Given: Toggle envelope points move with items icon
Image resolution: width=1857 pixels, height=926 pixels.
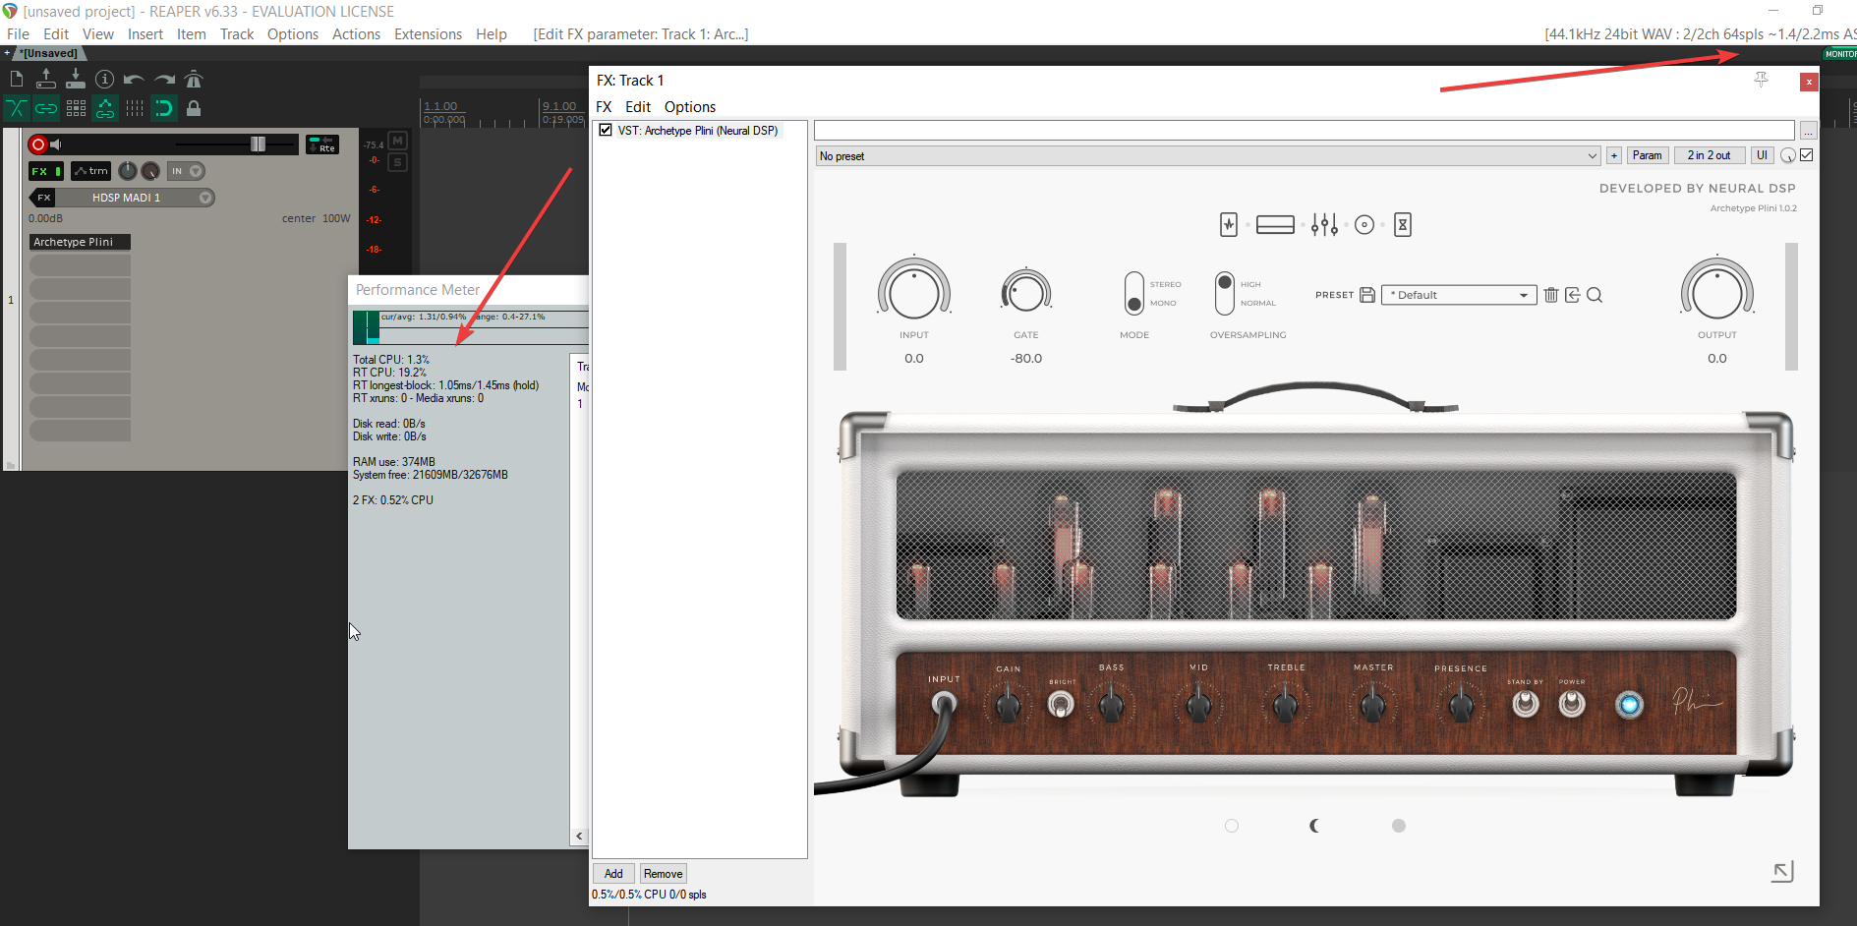Looking at the screenshot, I should pos(105,108).
